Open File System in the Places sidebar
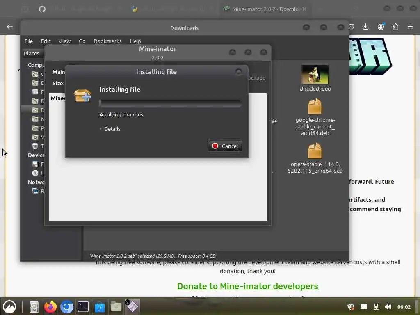Viewport: 420px width, 315px height. (35, 92)
